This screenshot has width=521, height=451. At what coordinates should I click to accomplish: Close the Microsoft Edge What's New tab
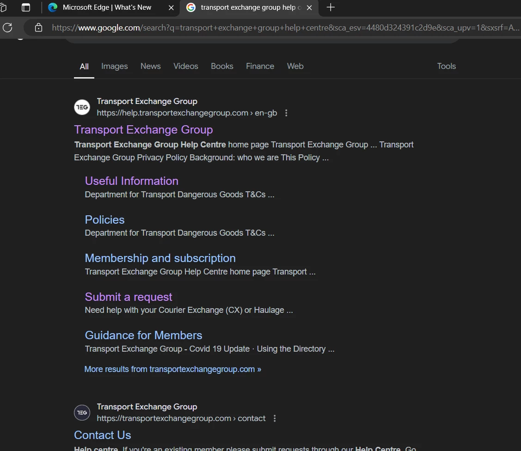pos(171,8)
